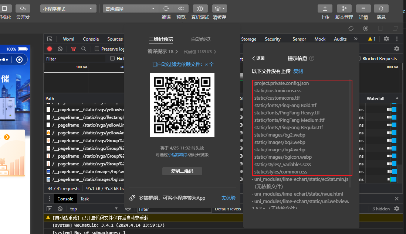Switch to the Security tab
The image size is (406, 234).
[x=273, y=39]
